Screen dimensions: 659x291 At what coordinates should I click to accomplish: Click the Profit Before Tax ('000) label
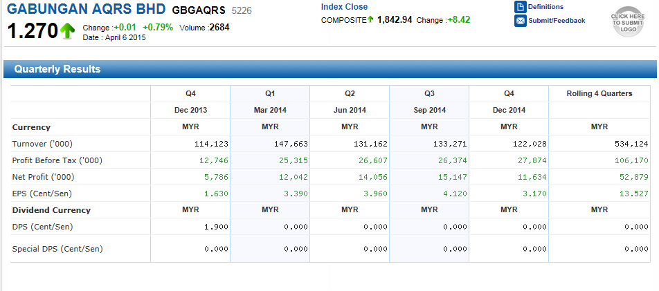(x=57, y=160)
